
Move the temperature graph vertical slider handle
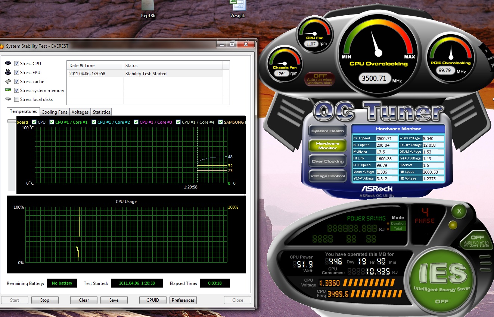[x=12, y=121]
